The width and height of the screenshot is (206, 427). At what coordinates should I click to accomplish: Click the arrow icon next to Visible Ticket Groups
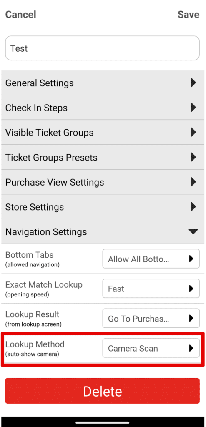(193, 132)
